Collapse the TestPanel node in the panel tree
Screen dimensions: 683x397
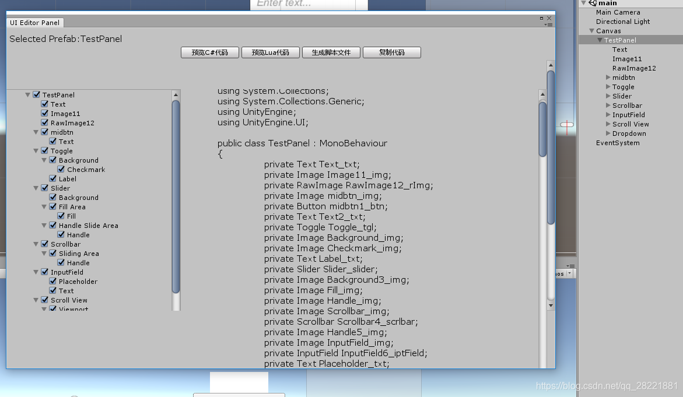[28, 95]
